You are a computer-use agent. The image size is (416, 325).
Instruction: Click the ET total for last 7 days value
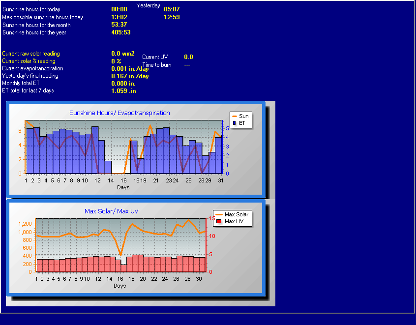[123, 91]
